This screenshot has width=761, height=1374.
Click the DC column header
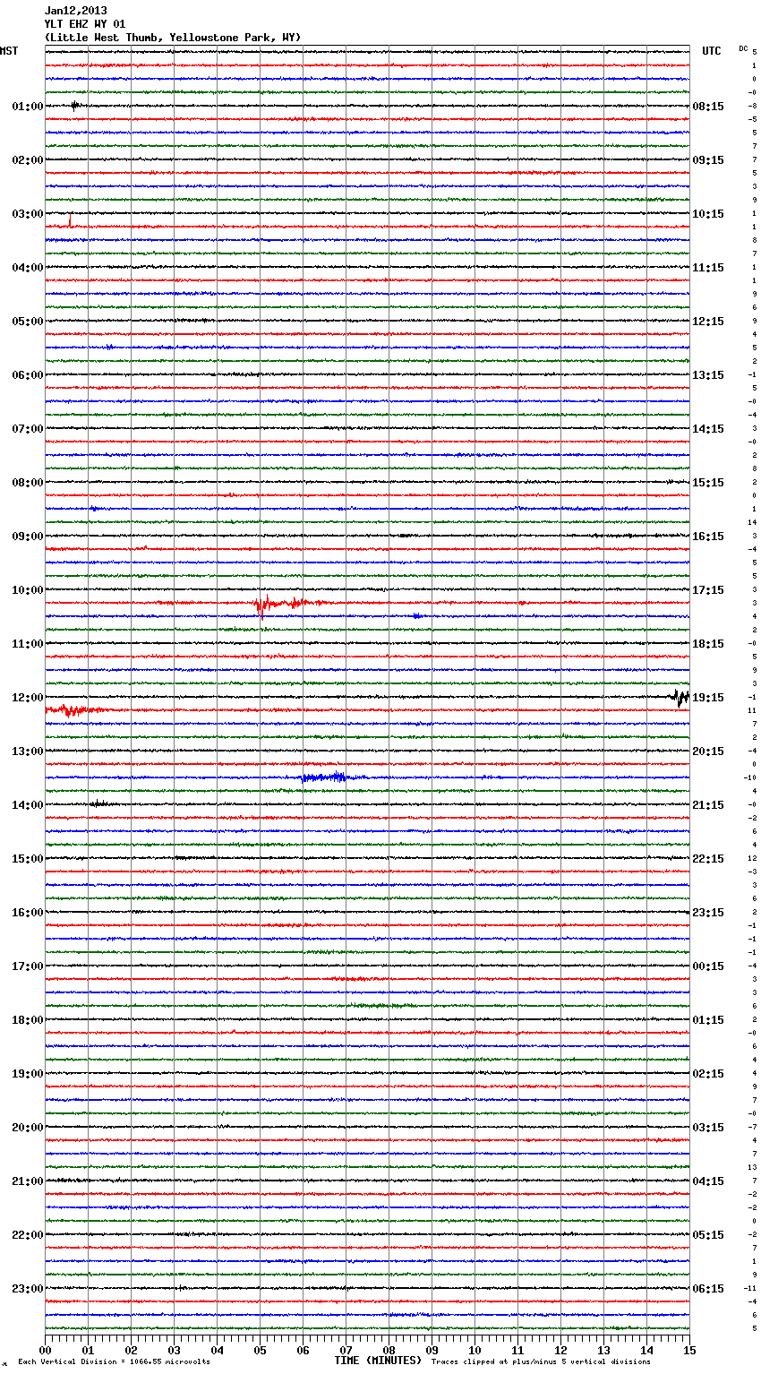pyautogui.click(x=743, y=48)
